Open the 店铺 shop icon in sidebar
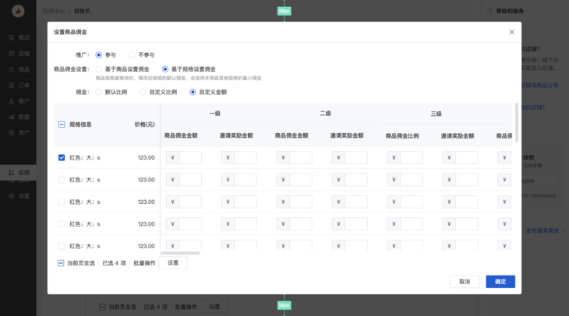The width and height of the screenshot is (569, 316). (12, 54)
